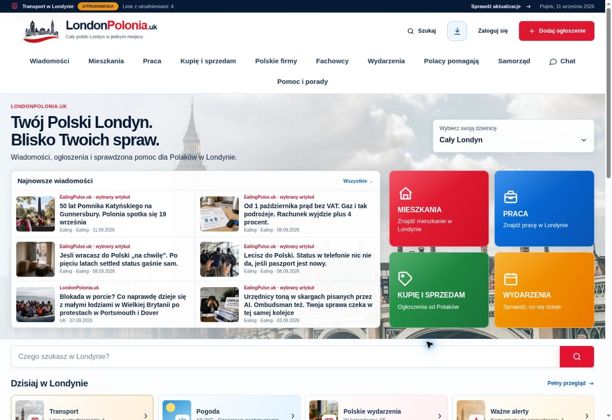612x420 pixels.
Task: Select Fachowcy in the navigation bar
Action: tap(332, 61)
